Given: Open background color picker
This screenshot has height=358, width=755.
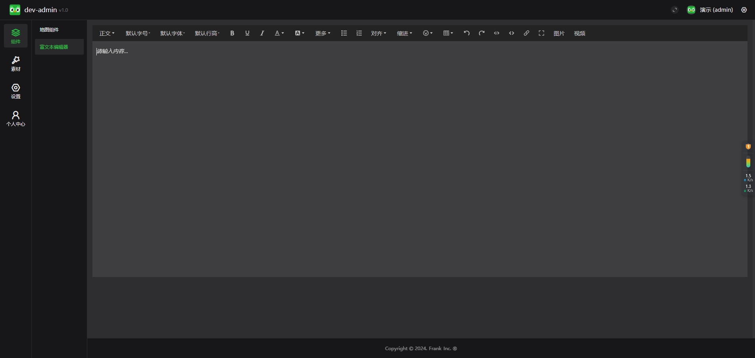Looking at the screenshot, I should pos(300,33).
